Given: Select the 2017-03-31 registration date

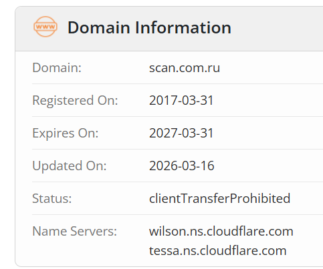Looking at the screenshot, I should 181,100.
